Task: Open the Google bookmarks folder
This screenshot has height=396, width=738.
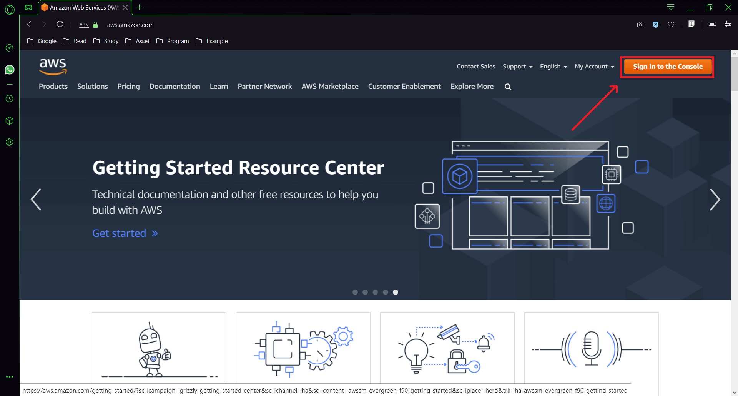Action: [x=42, y=41]
